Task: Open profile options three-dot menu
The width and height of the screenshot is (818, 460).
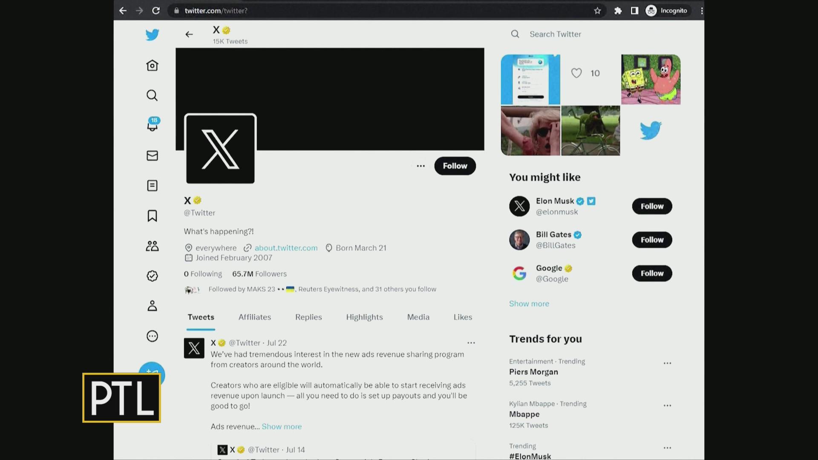Action: (421, 166)
